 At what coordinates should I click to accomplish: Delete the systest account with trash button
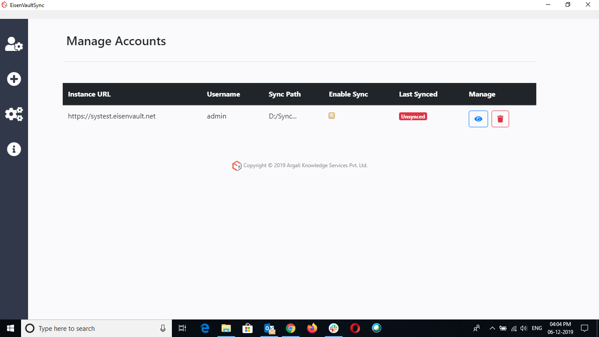(x=500, y=119)
